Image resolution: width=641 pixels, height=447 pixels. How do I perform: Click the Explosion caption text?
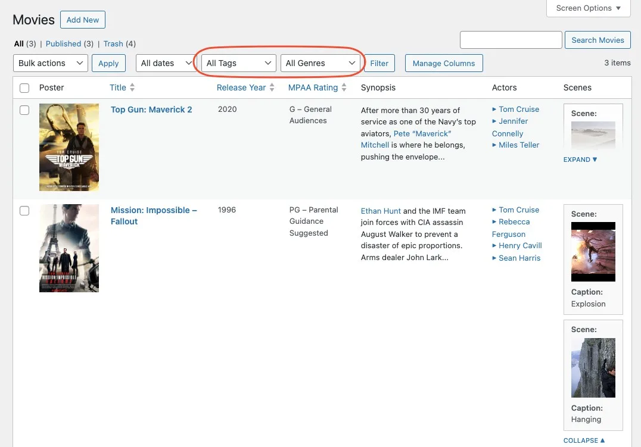tap(588, 304)
